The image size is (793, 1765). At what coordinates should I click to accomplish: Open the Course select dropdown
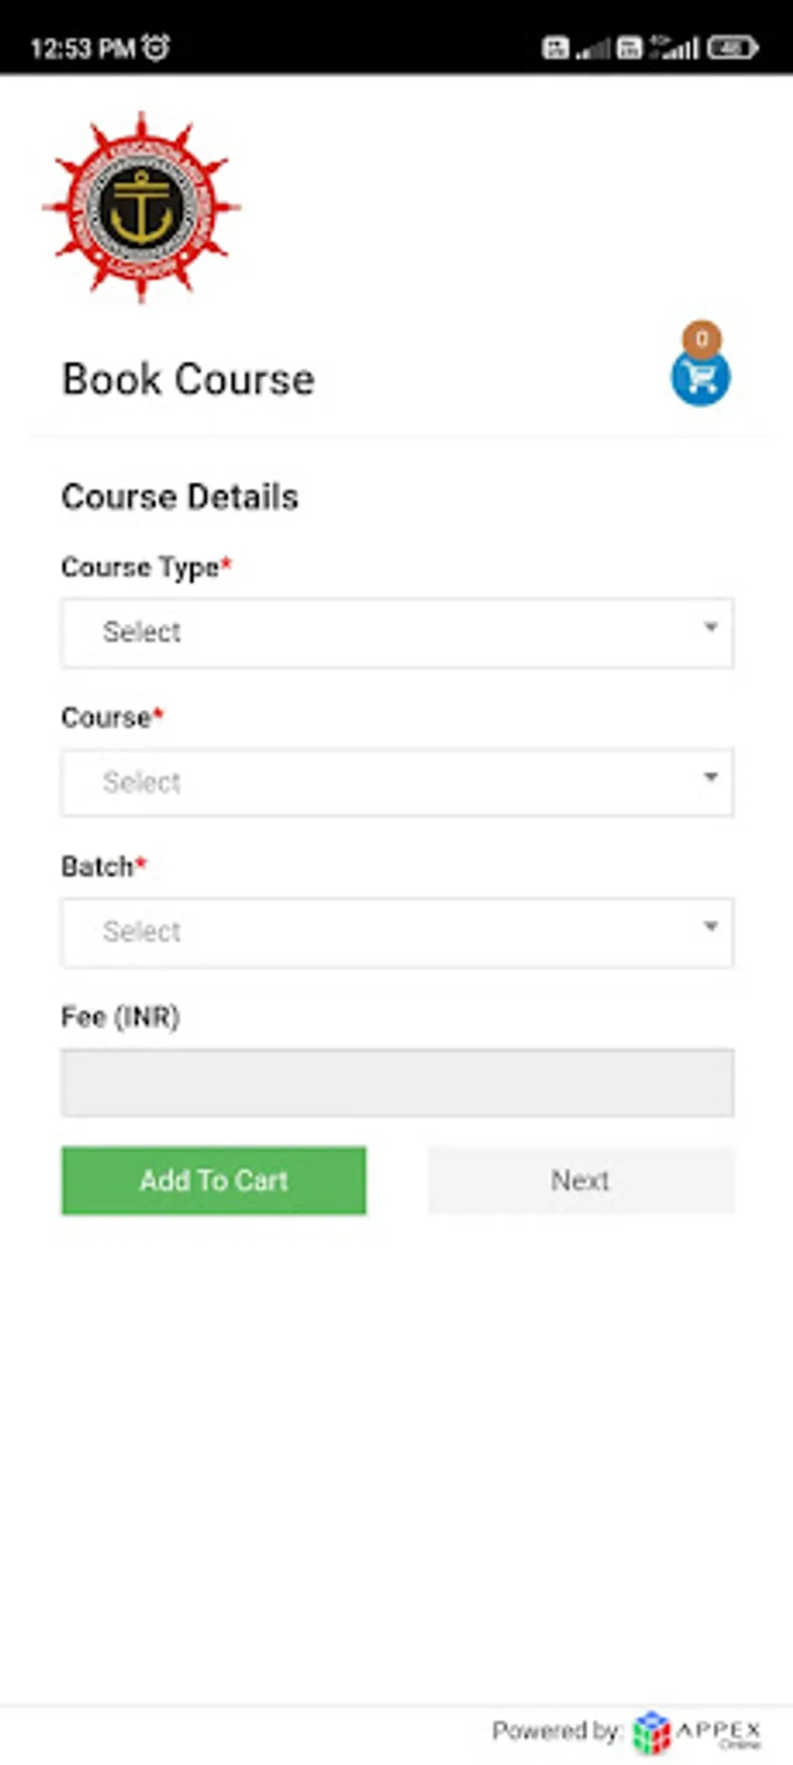tap(397, 782)
